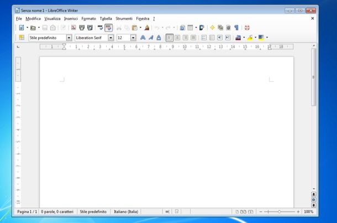Set paragraph alignment to Centered
Viewport: 337px width, 223px height.
click(177, 38)
